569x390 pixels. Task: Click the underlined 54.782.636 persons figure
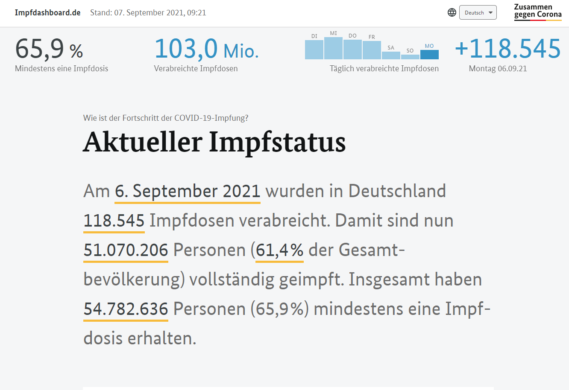point(126,309)
